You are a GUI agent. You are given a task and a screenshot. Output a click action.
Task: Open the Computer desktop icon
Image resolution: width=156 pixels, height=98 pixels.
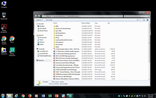pyautogui.click(x=4, y=5)
